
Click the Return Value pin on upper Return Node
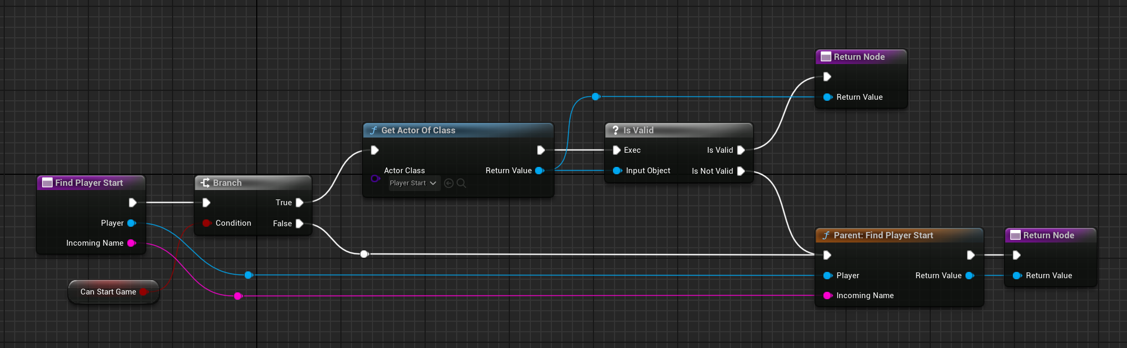[x=827, y=97]
